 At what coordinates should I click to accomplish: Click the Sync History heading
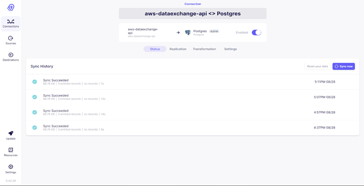[42, 66]
